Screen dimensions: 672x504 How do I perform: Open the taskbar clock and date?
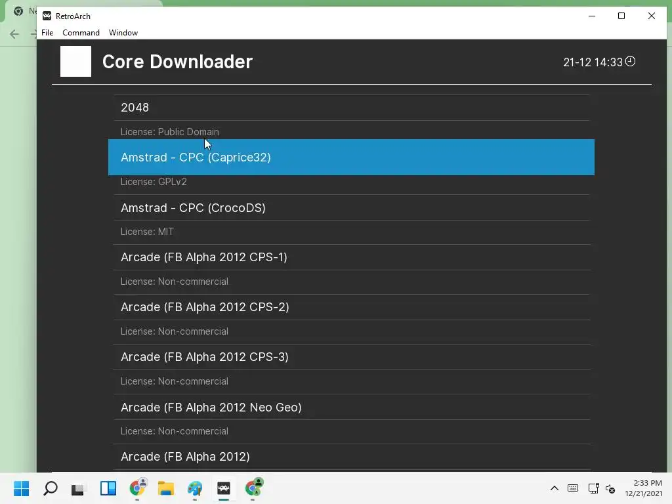point(643,488)
